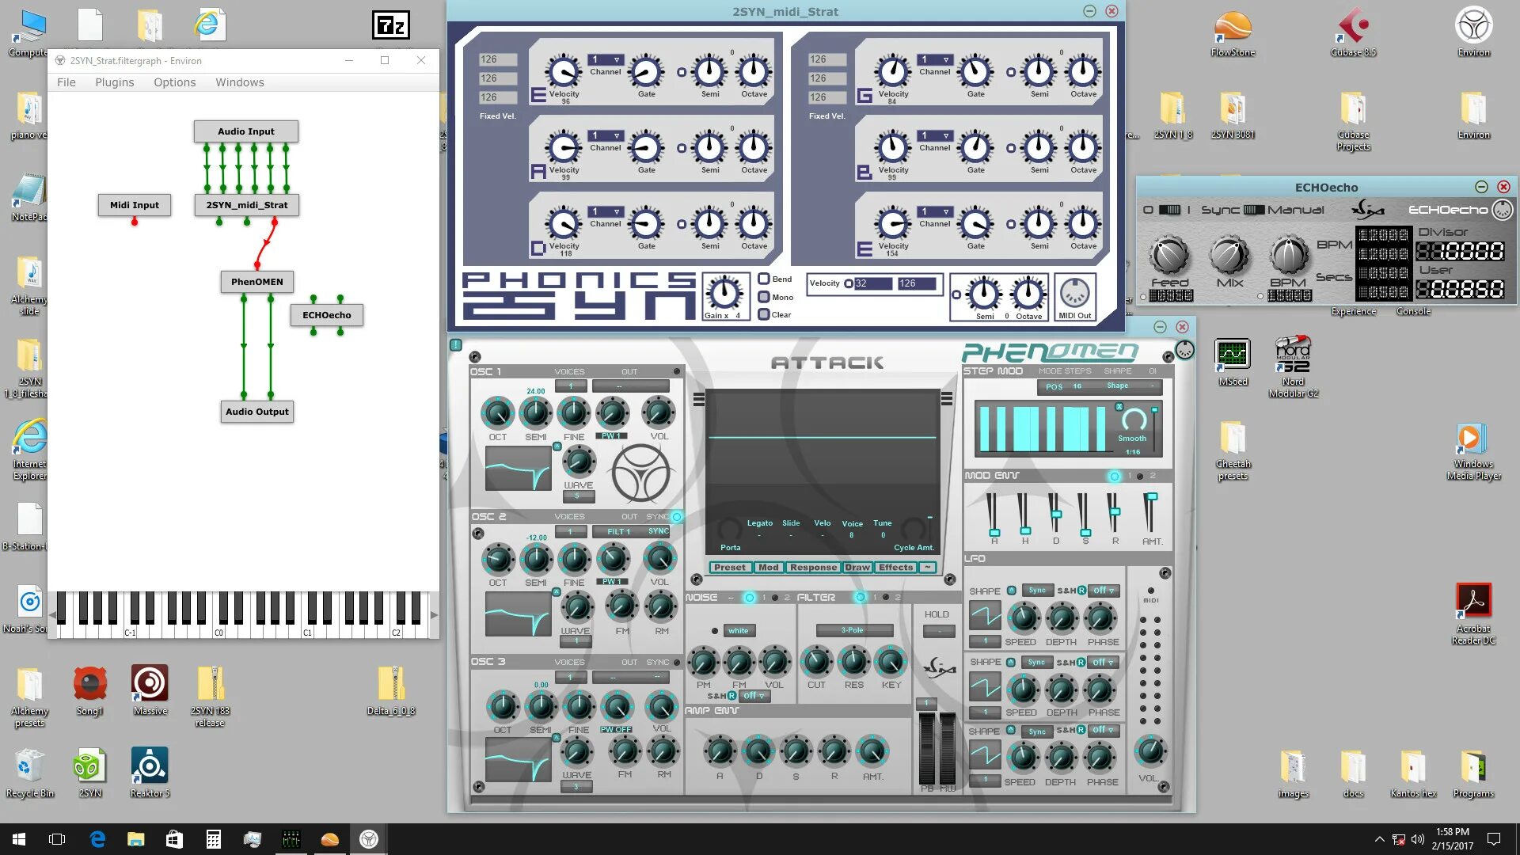1520x855 pixels.
Task: Open the filter type 3-Pole dropdown
Action: (x=854, y=630)
